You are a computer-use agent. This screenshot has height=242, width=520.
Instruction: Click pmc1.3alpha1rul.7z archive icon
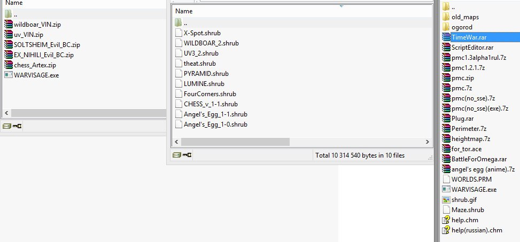click(x=446, y=57)
